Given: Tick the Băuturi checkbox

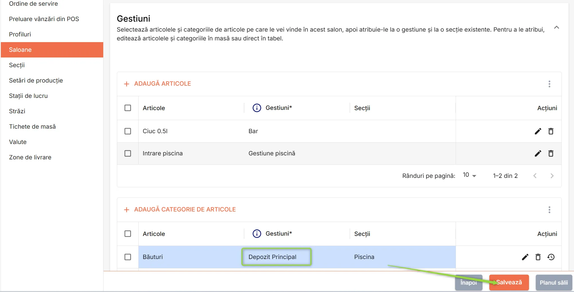Looking at the screenshot, I should coord(128,257).
